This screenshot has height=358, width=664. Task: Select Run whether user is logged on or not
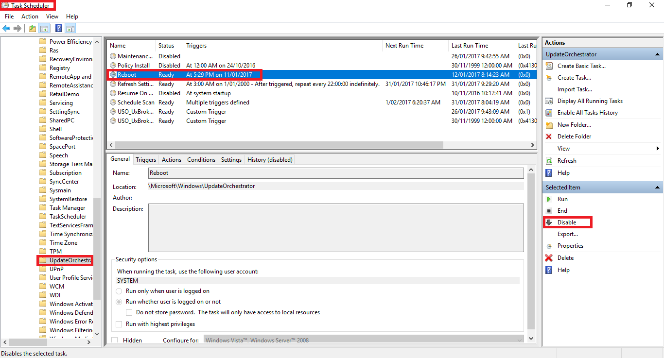pos(119,302)
